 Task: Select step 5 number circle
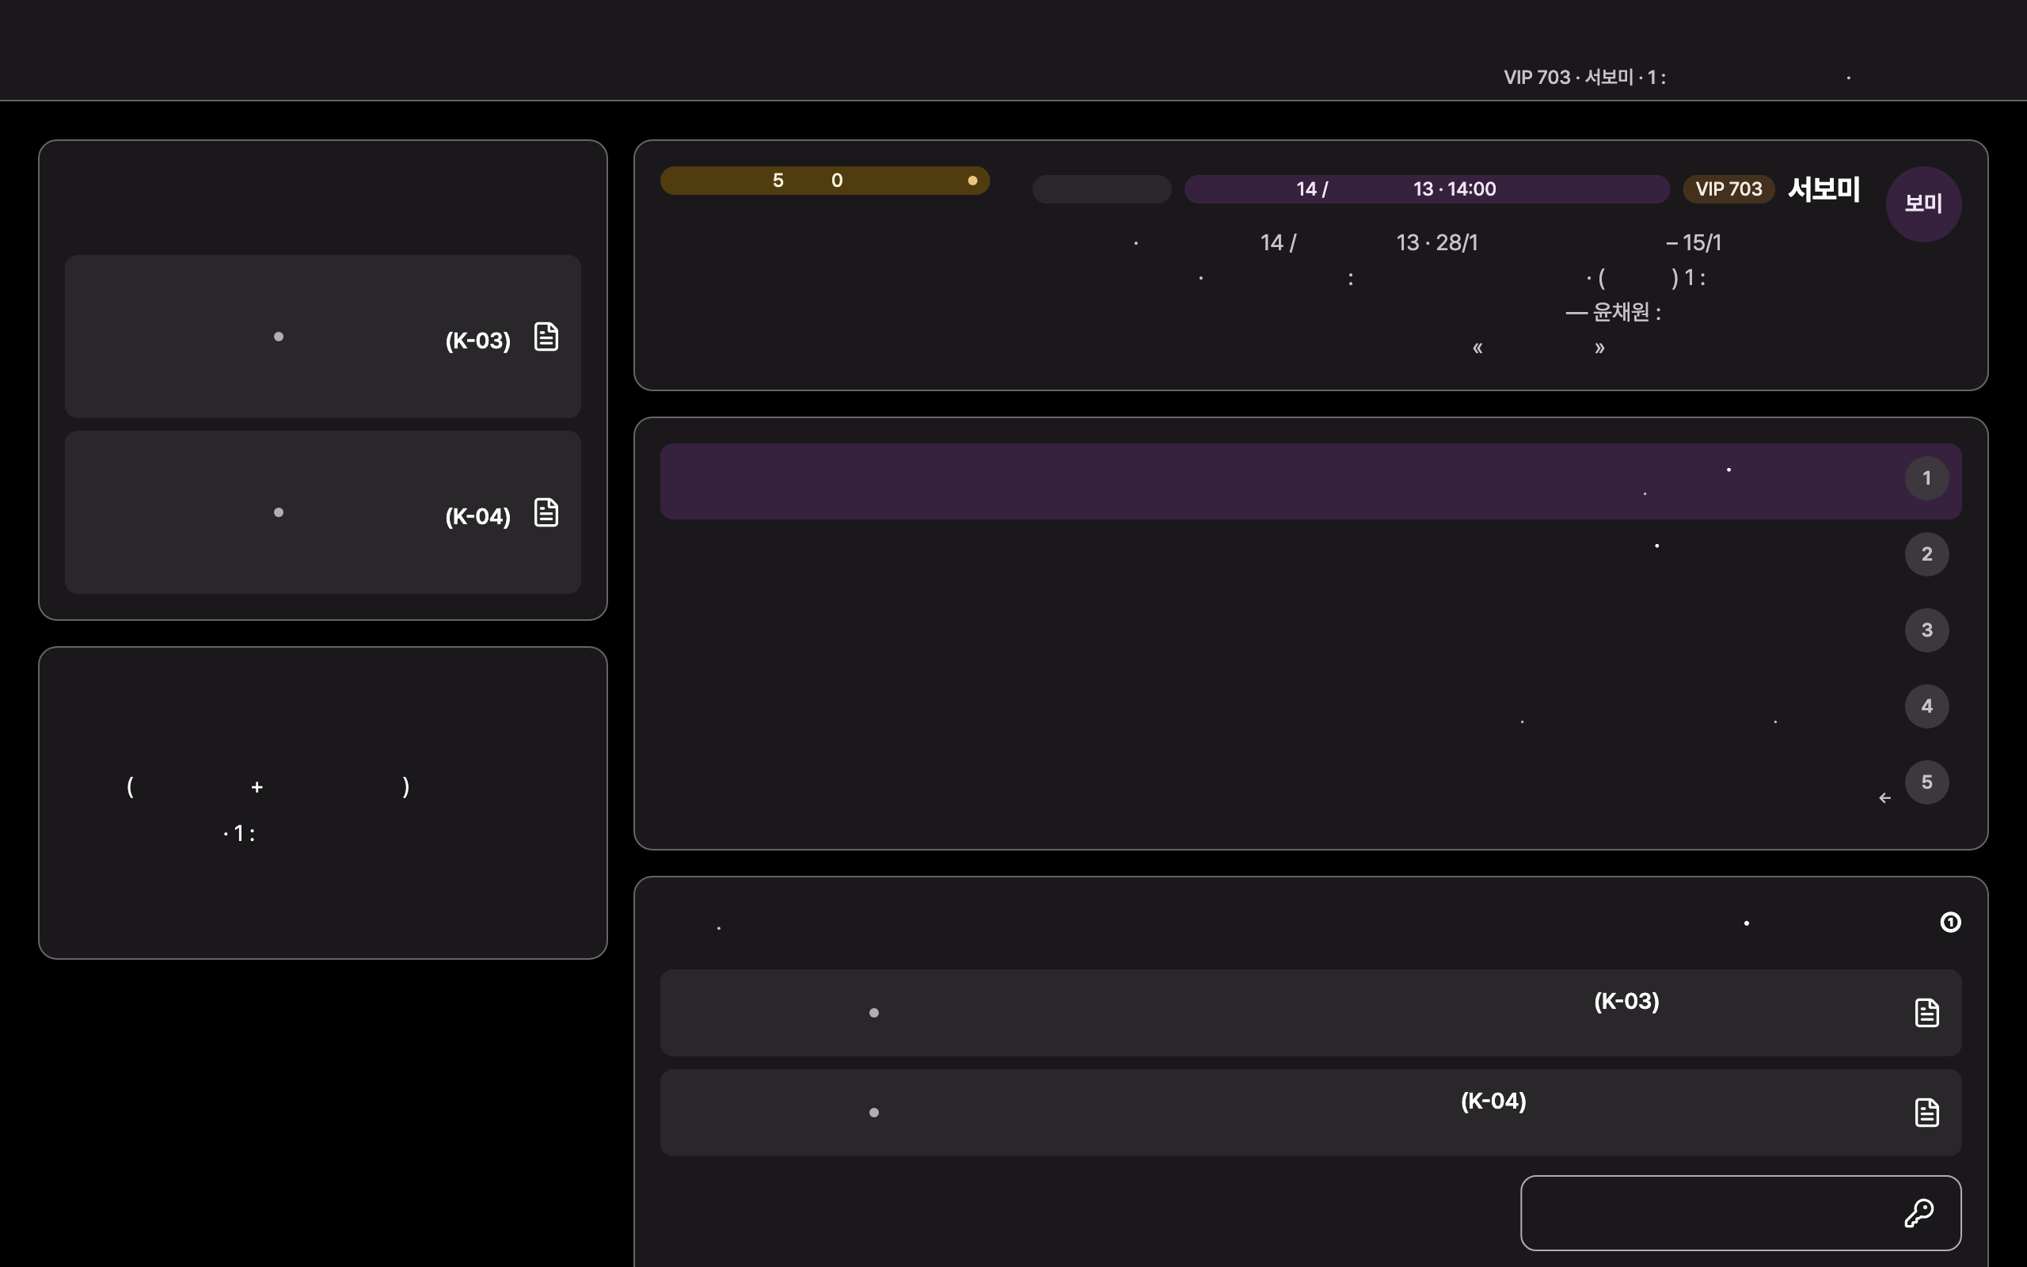pyautogui.click(x=1926, y=782)
